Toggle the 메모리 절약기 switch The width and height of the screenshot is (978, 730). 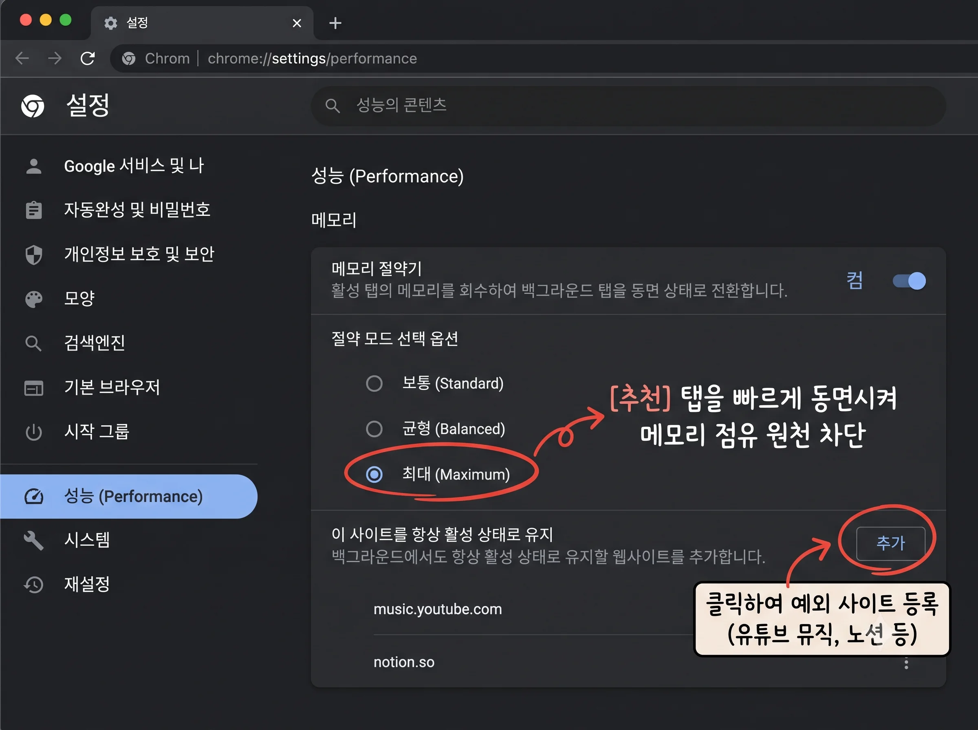[x=909, y=281]
